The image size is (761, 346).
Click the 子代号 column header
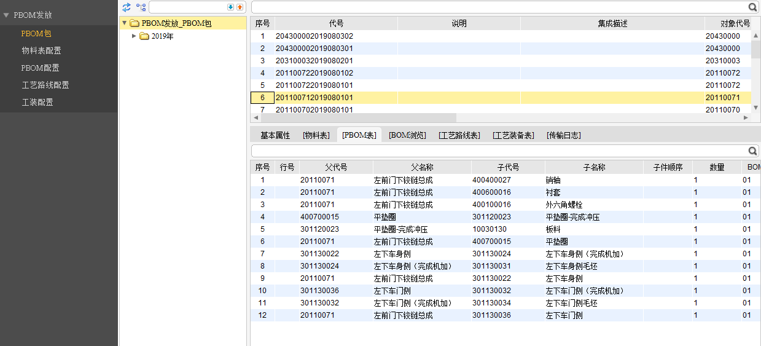tap(508, 167)
